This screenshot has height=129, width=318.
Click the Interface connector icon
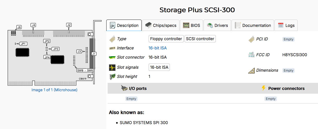pyautogui.click(x=112, y=48)
